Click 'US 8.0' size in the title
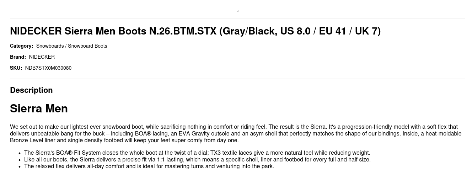 tap(295, 31)
